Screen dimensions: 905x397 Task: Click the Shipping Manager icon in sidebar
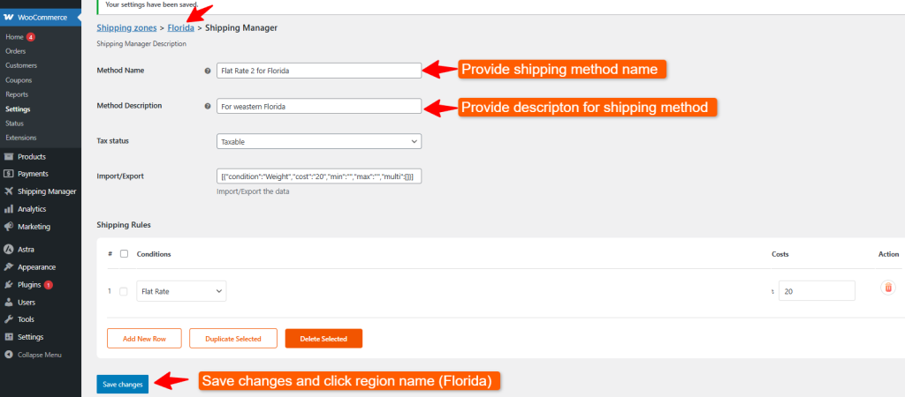click(x=9, y=191)
